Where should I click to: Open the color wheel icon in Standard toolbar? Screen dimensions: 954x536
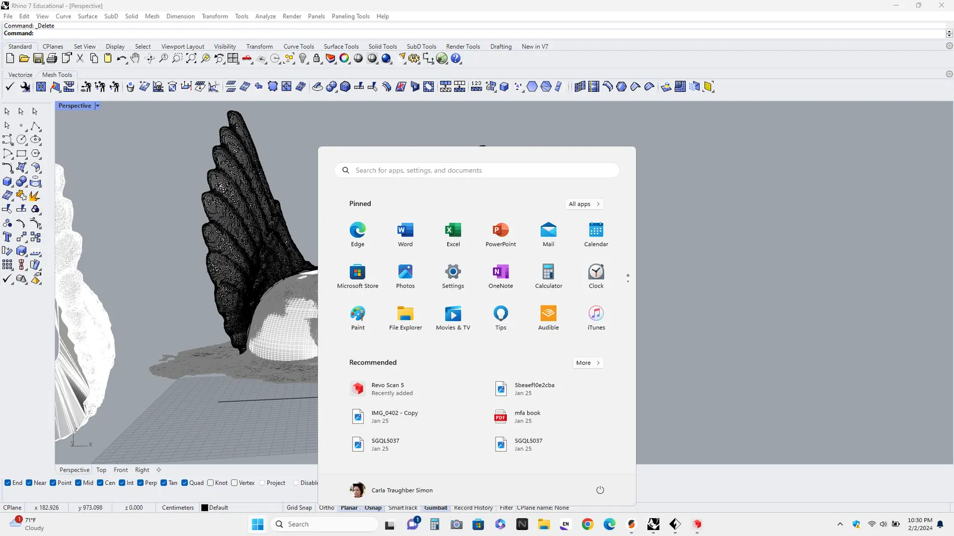(x=344, y=58)
